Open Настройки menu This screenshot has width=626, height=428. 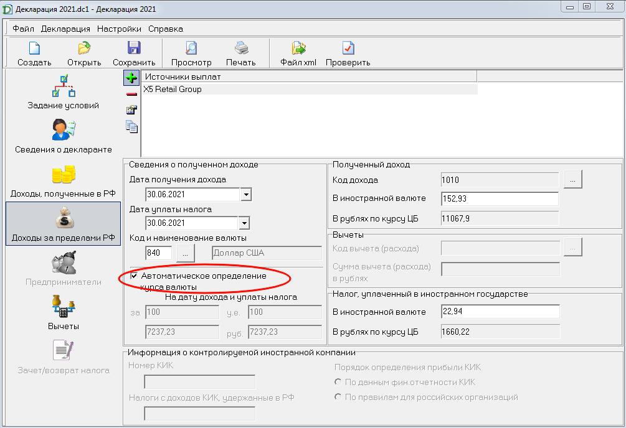click(119, 29)
